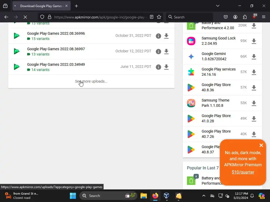Open tracking protection shield panel
270x202 pixels.
42,17
